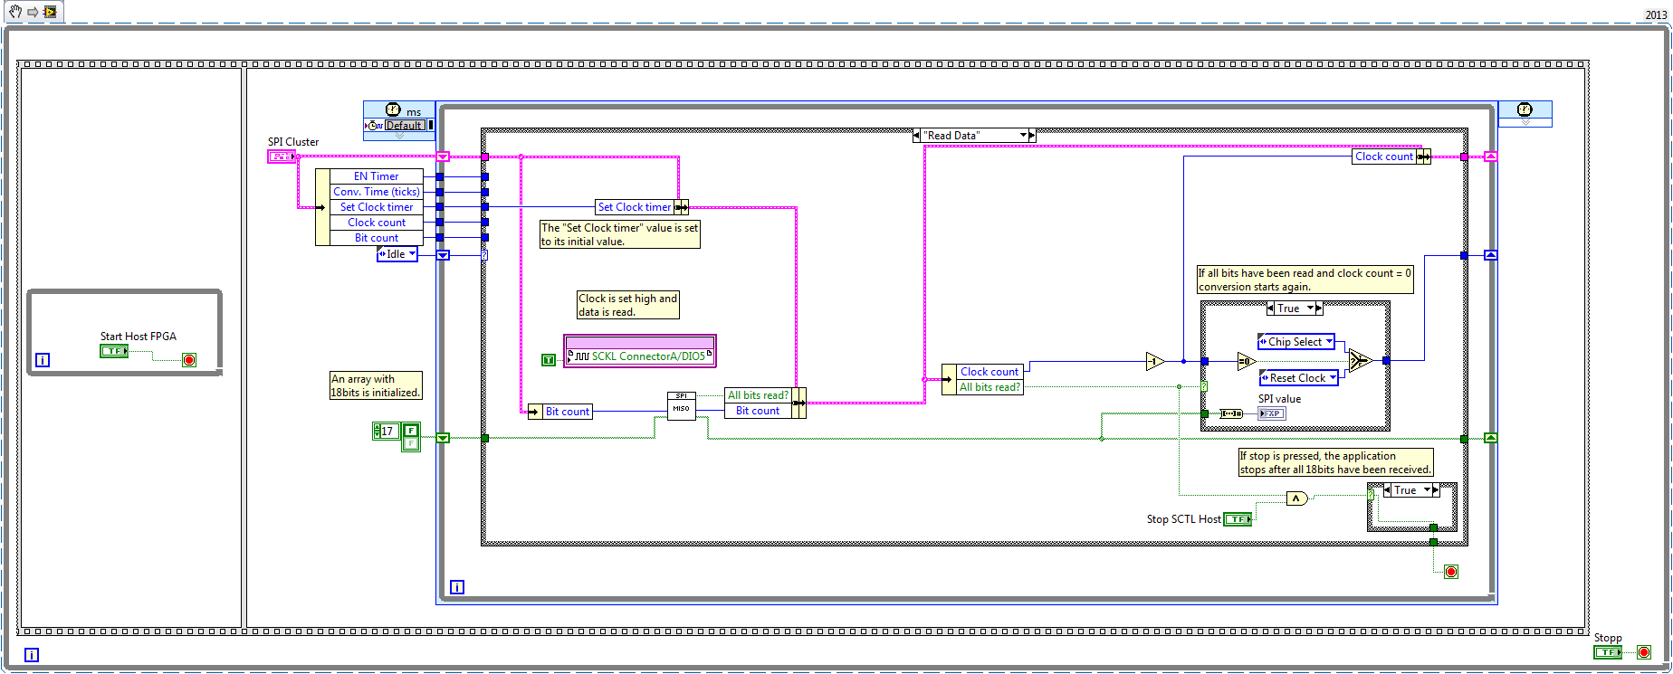Click the Default source name in timed loop
The height and width of the screenshot is (674, 1673).
pyautogui.click(x=404, y=125)
